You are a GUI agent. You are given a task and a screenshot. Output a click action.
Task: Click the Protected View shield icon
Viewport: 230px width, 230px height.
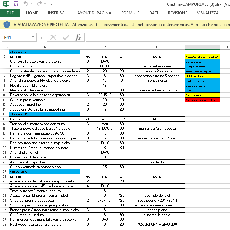(x=7, y=25)
